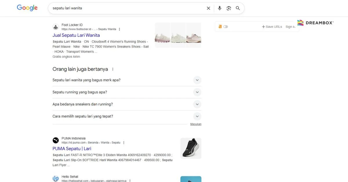Click the 'Orang lain juga bertanya' heading

[x=80, y=69]
